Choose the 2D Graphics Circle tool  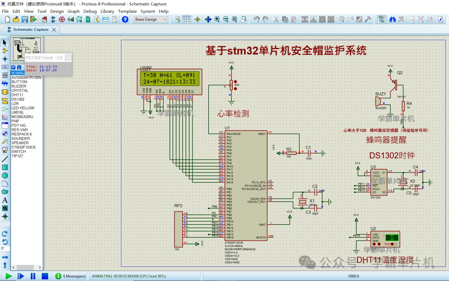point(5,175)
